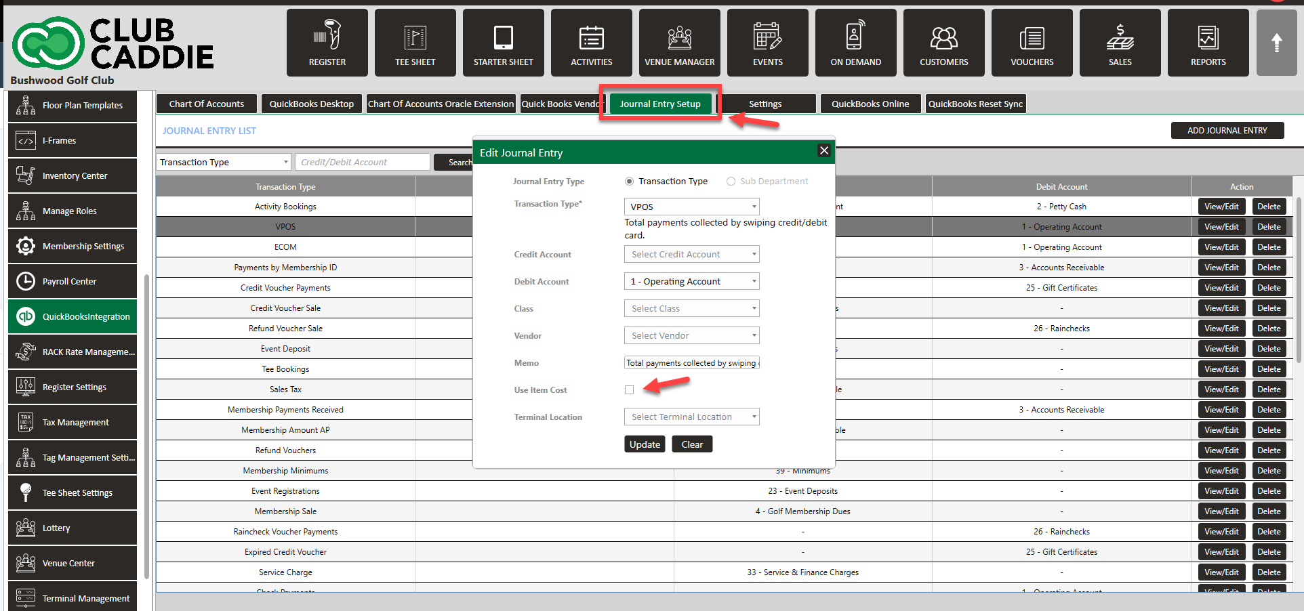Select the Transaction Type radio button
This screenshot has width=1304, height=611.
[x=630, y=182]
